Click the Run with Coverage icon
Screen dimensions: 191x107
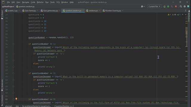coord(172,7)
